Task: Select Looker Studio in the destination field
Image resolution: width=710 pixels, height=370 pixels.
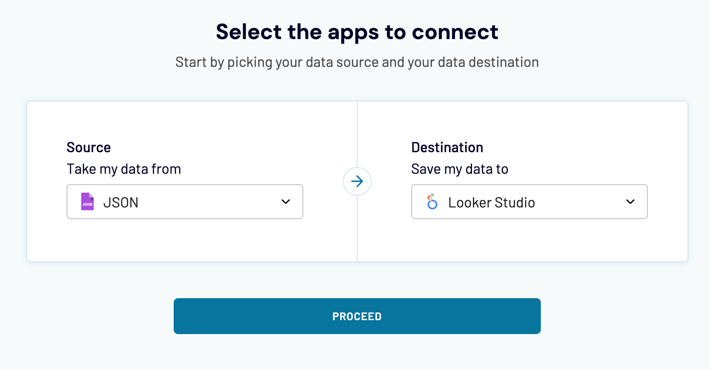Action: point(491,202)
